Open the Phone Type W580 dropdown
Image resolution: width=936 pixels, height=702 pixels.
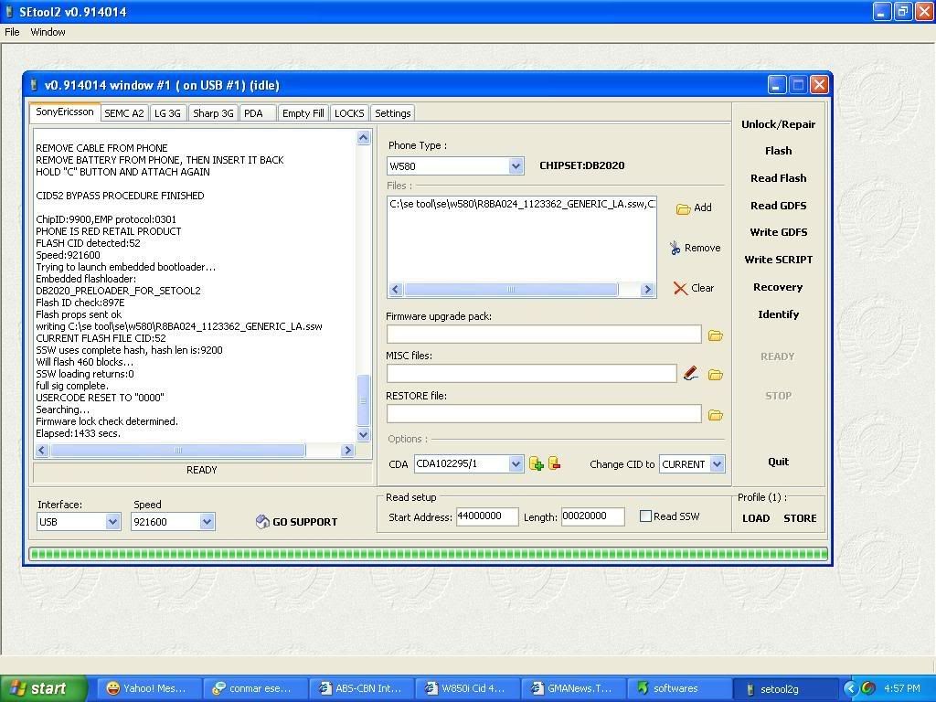516,166
